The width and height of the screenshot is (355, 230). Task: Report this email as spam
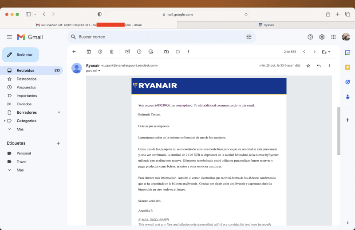coord(100,52)
